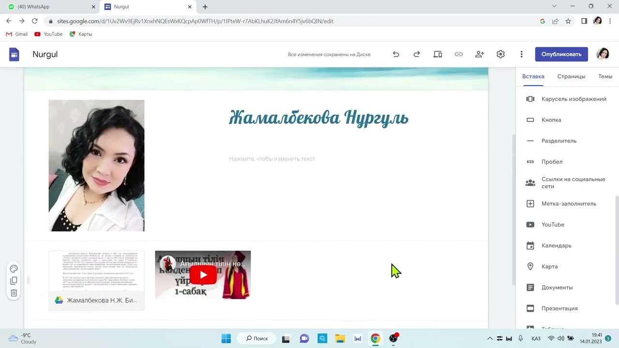Open the Chrome tab search chevron
The height and width of the screenshot is (348, 619).
554,6
